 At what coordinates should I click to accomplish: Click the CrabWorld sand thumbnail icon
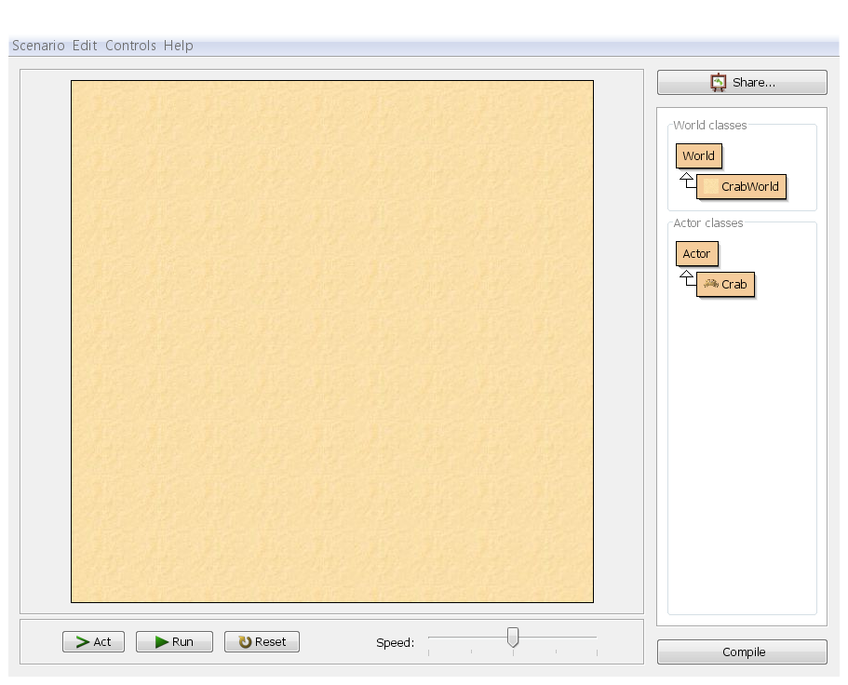point(710,186)
